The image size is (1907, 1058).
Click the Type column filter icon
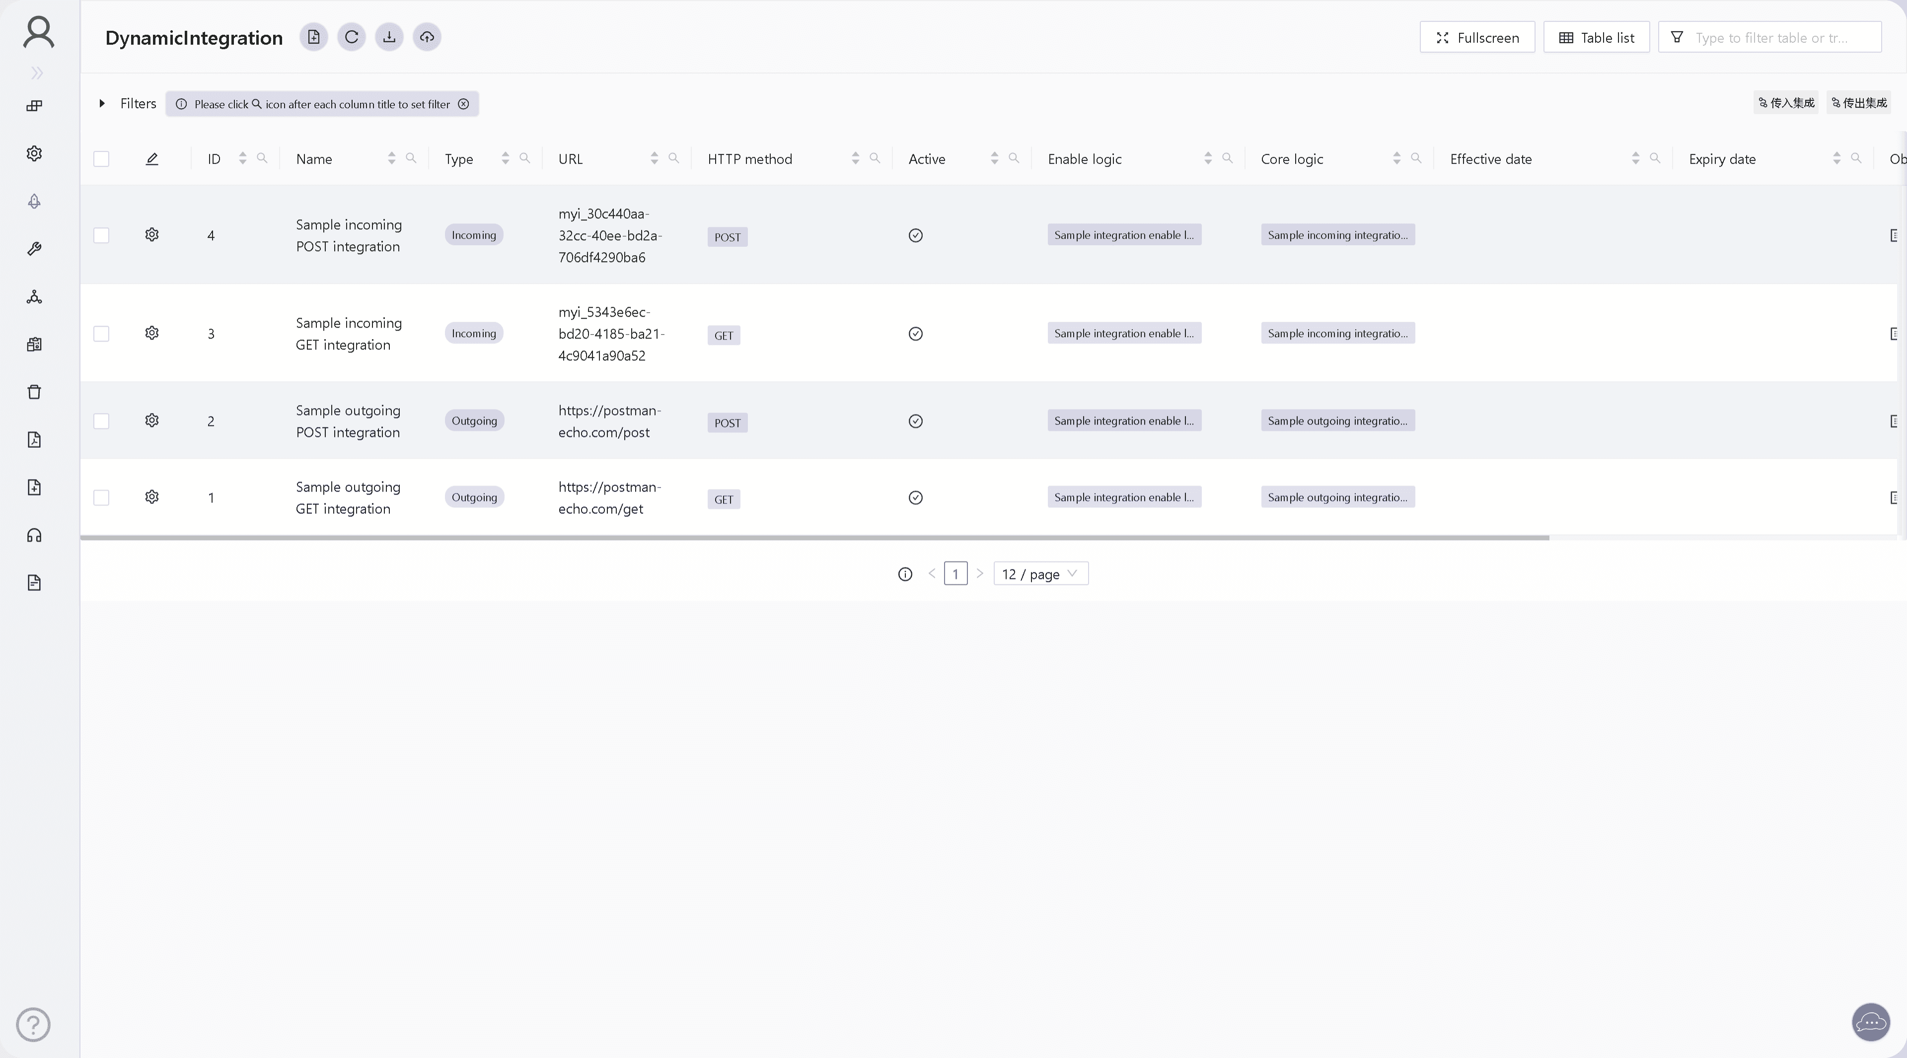[523, 158]
